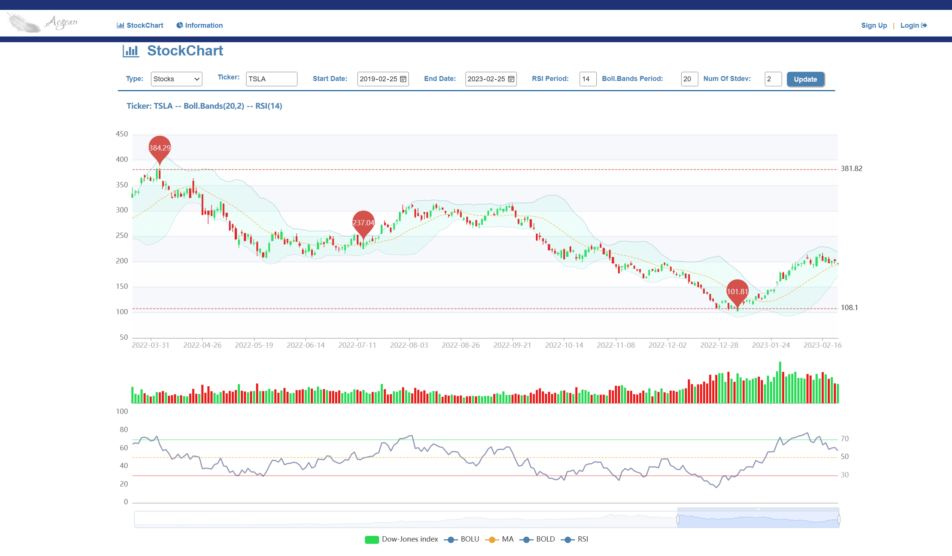The height and width of the screenshot is (556, 952).
Task: Click the StockChart bar-chart icon in navbar
Action: pyautogui.click(x=120, y=25)
